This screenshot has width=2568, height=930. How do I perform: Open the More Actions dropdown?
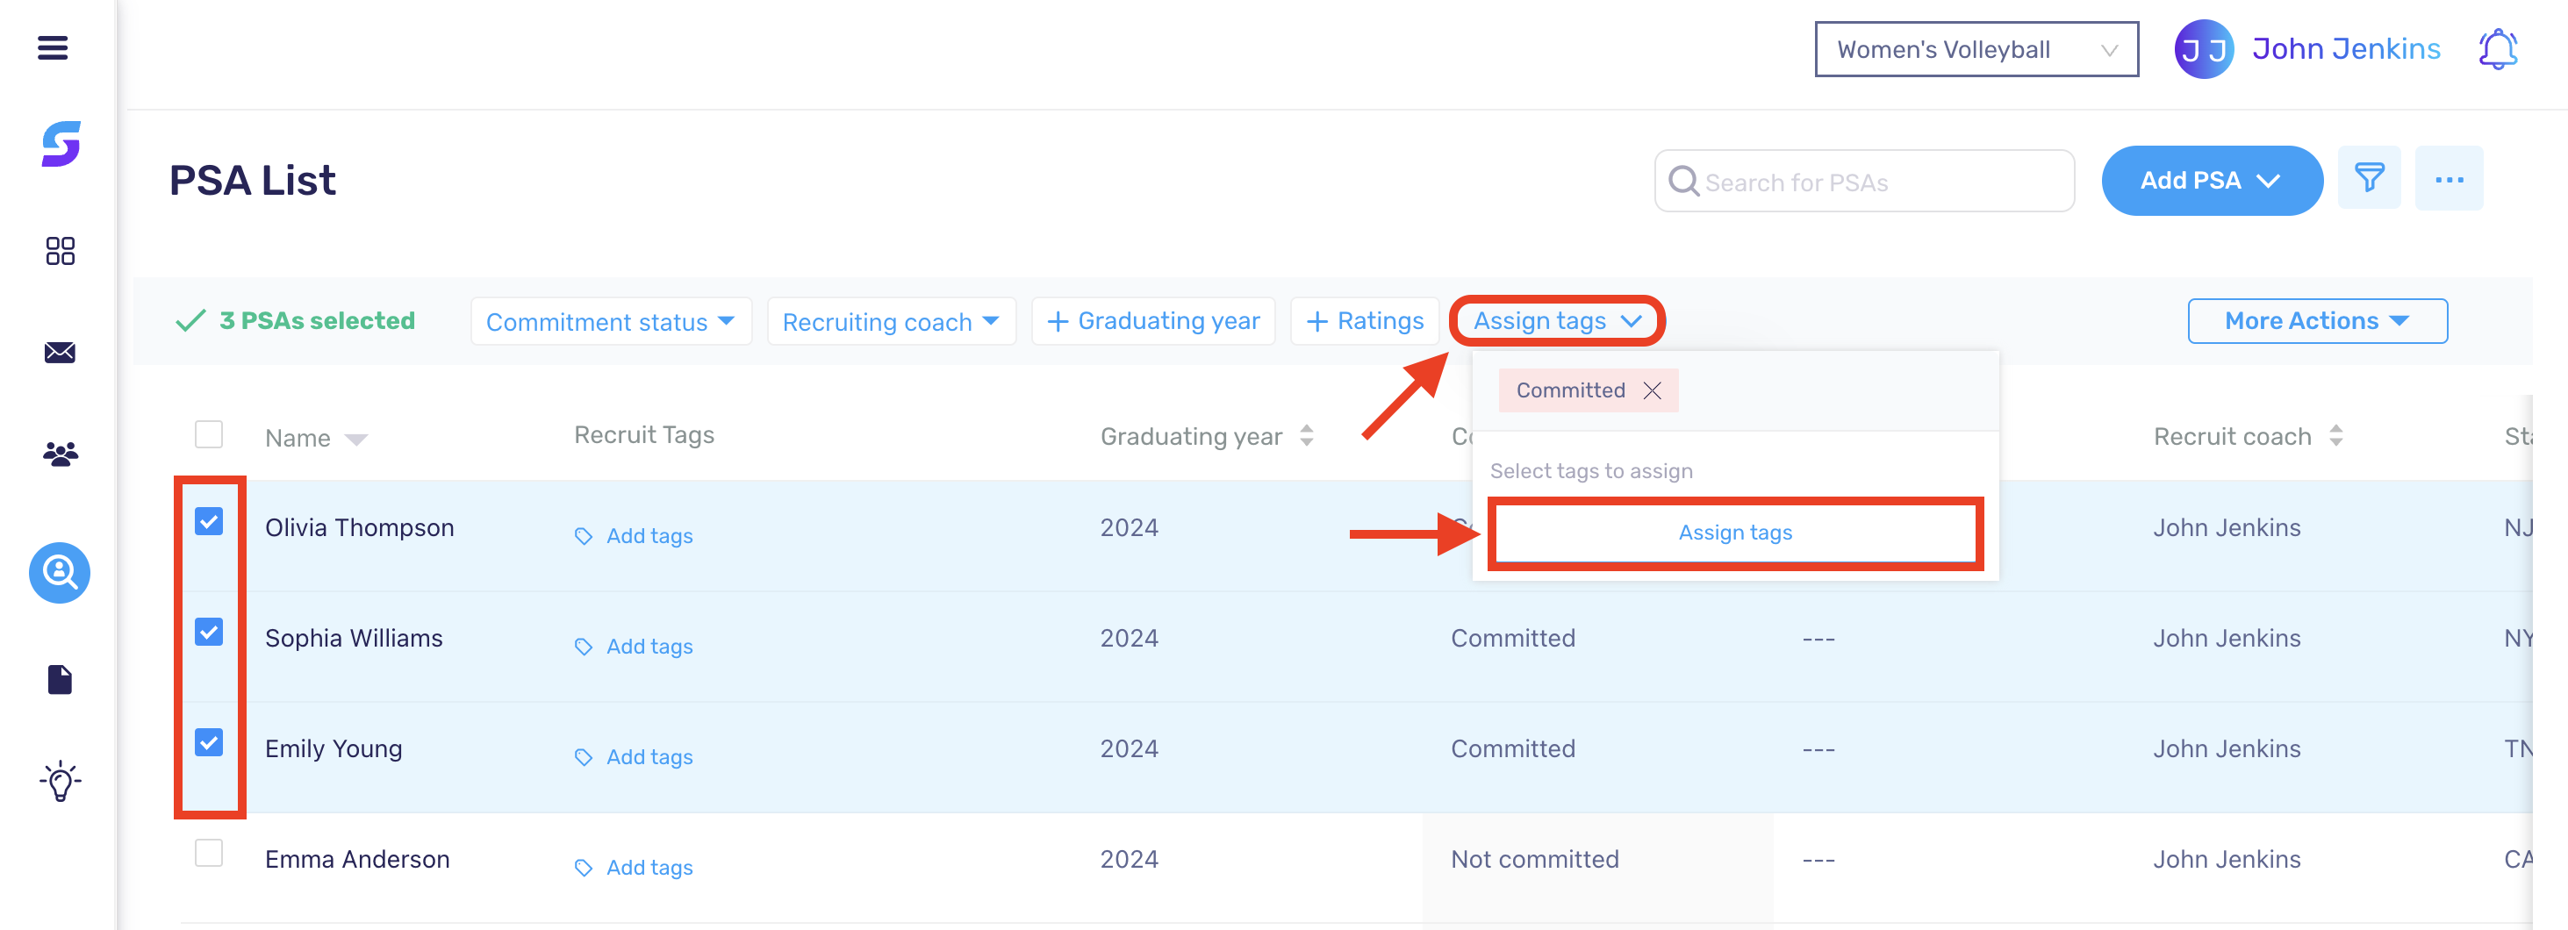(x=2317, y=320)
